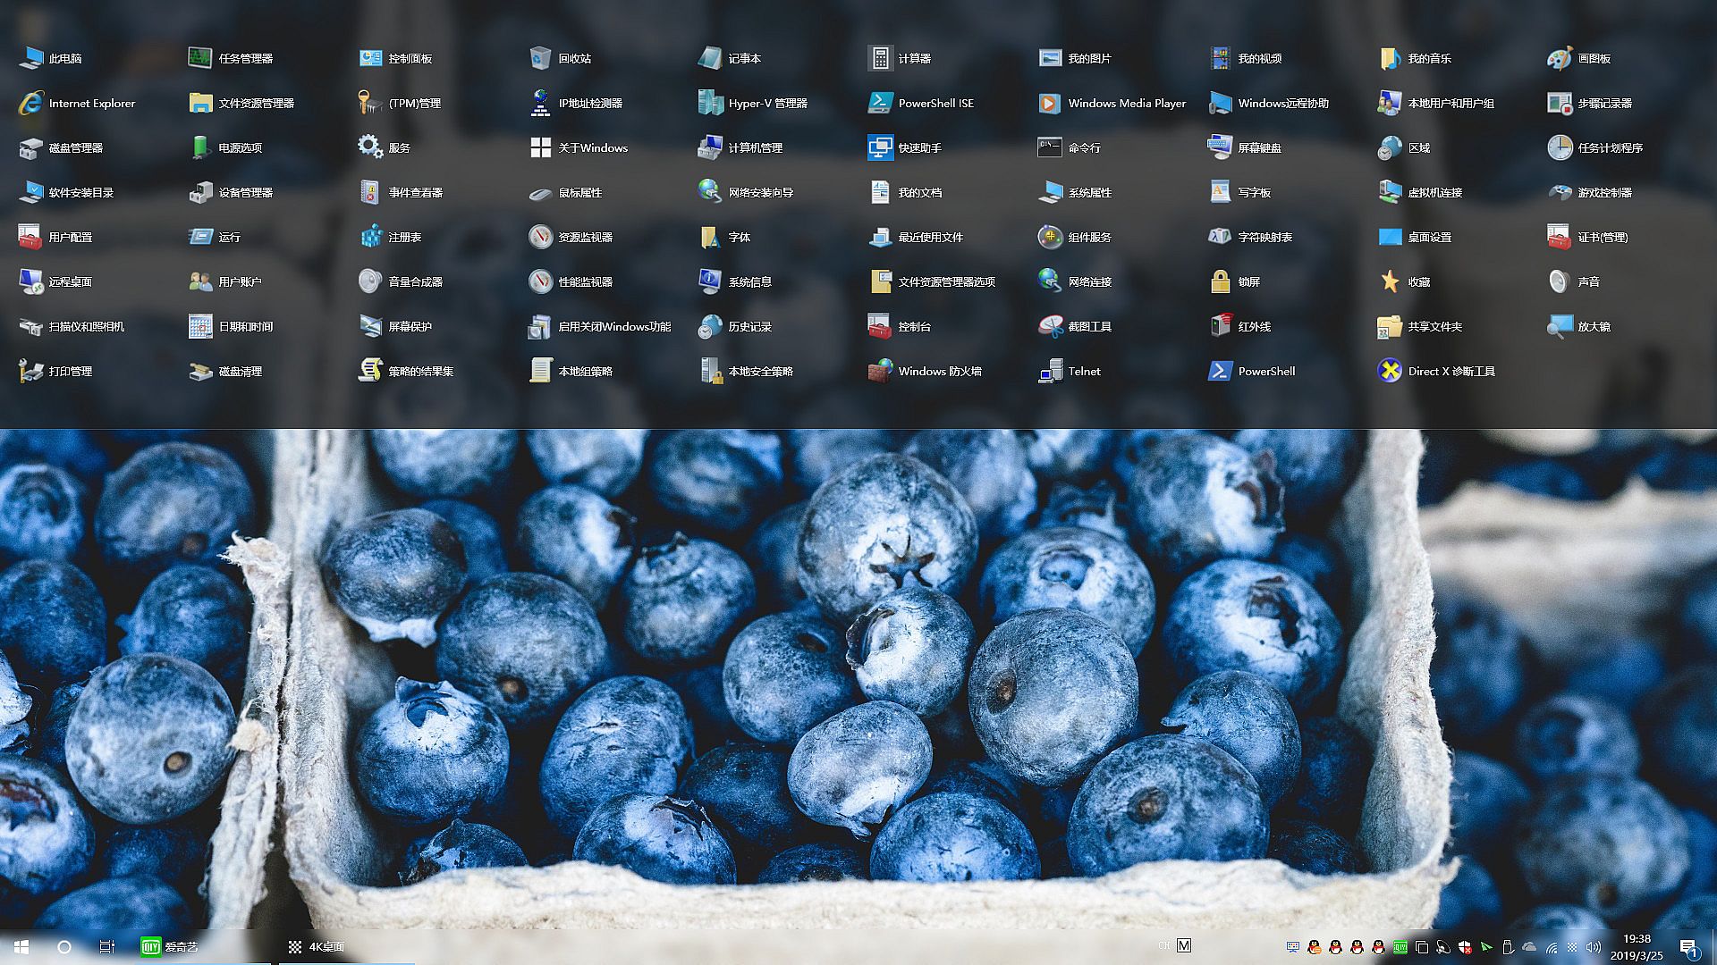Open Hyper-V 管理器 shortcut
The image size is (1717, 965).
(x=711, y=103)
